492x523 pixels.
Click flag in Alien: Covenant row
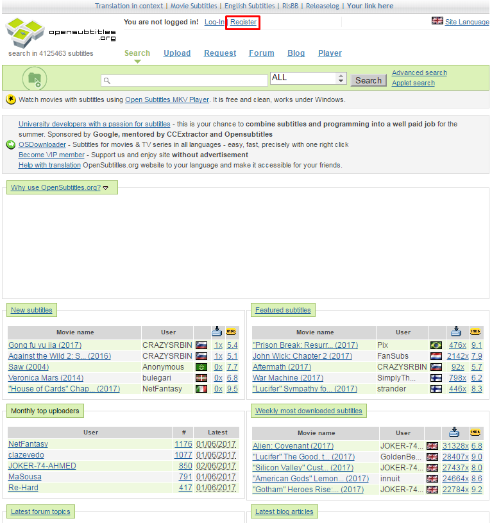(432, 446)
